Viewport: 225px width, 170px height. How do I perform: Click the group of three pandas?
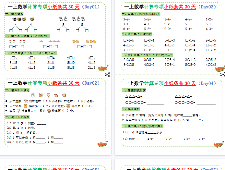(78, 18)
